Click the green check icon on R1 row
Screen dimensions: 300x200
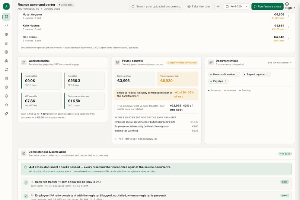[26, 182]
